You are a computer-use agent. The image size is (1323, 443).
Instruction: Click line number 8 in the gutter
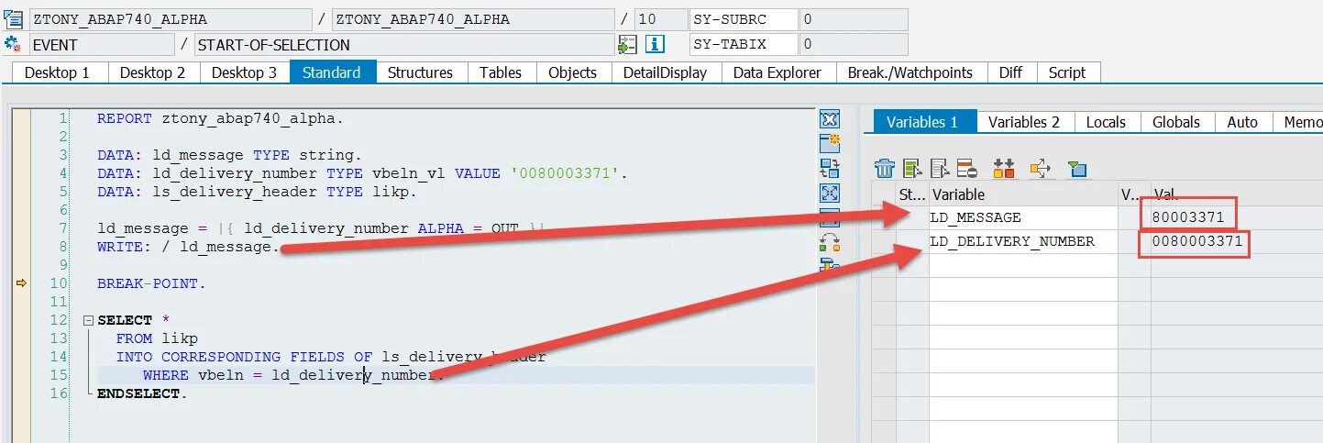click(x=63, y=247)
